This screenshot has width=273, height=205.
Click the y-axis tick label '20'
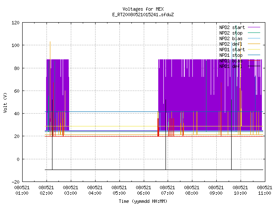point(17,136)
